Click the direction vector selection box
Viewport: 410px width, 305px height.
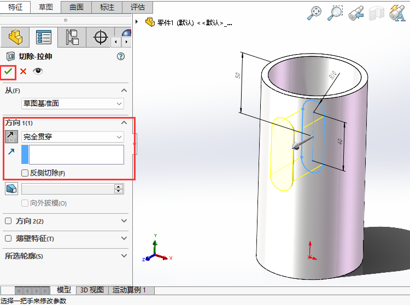pyautogui.click(x=76, y=155)
